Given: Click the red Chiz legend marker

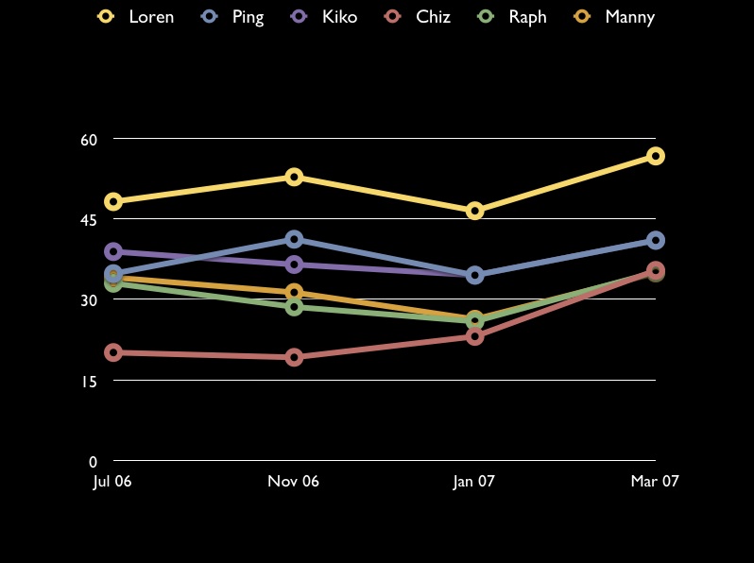Looking at the screenshot, I should (393, 16).
